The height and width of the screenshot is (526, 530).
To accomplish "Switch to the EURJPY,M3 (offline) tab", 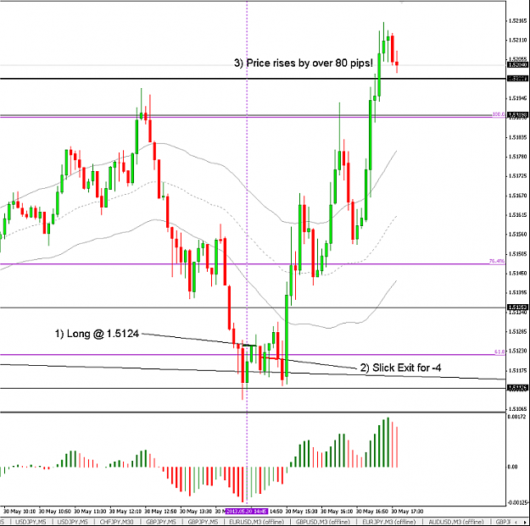I will point(388,522).
